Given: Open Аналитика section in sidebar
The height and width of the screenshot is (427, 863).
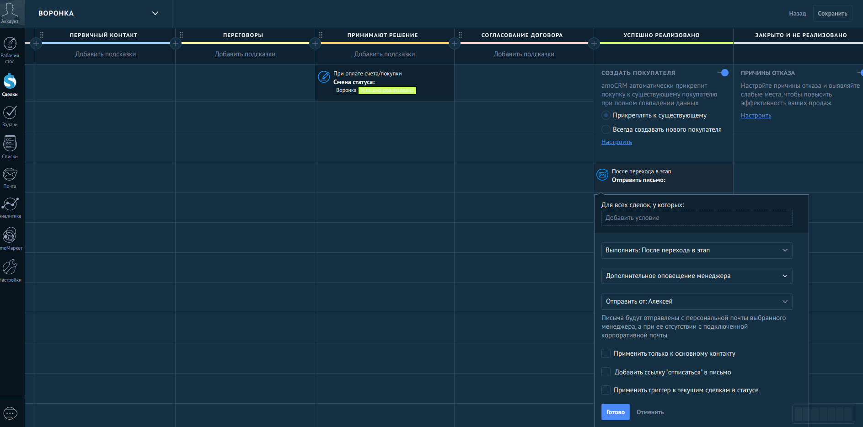Looking at the screenshot, I should [x=10, y=207].
